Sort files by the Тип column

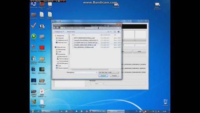(x=115, y=35)
